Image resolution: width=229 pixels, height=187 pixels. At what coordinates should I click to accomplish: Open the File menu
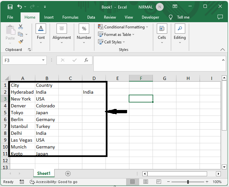coord(10,17)
